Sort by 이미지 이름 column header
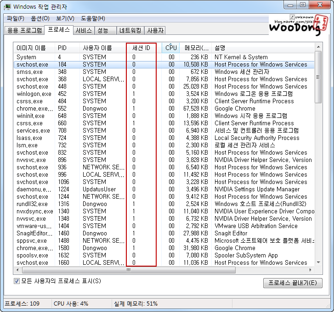Viewport: 334px width, 312px height. [x=34, y=48]
